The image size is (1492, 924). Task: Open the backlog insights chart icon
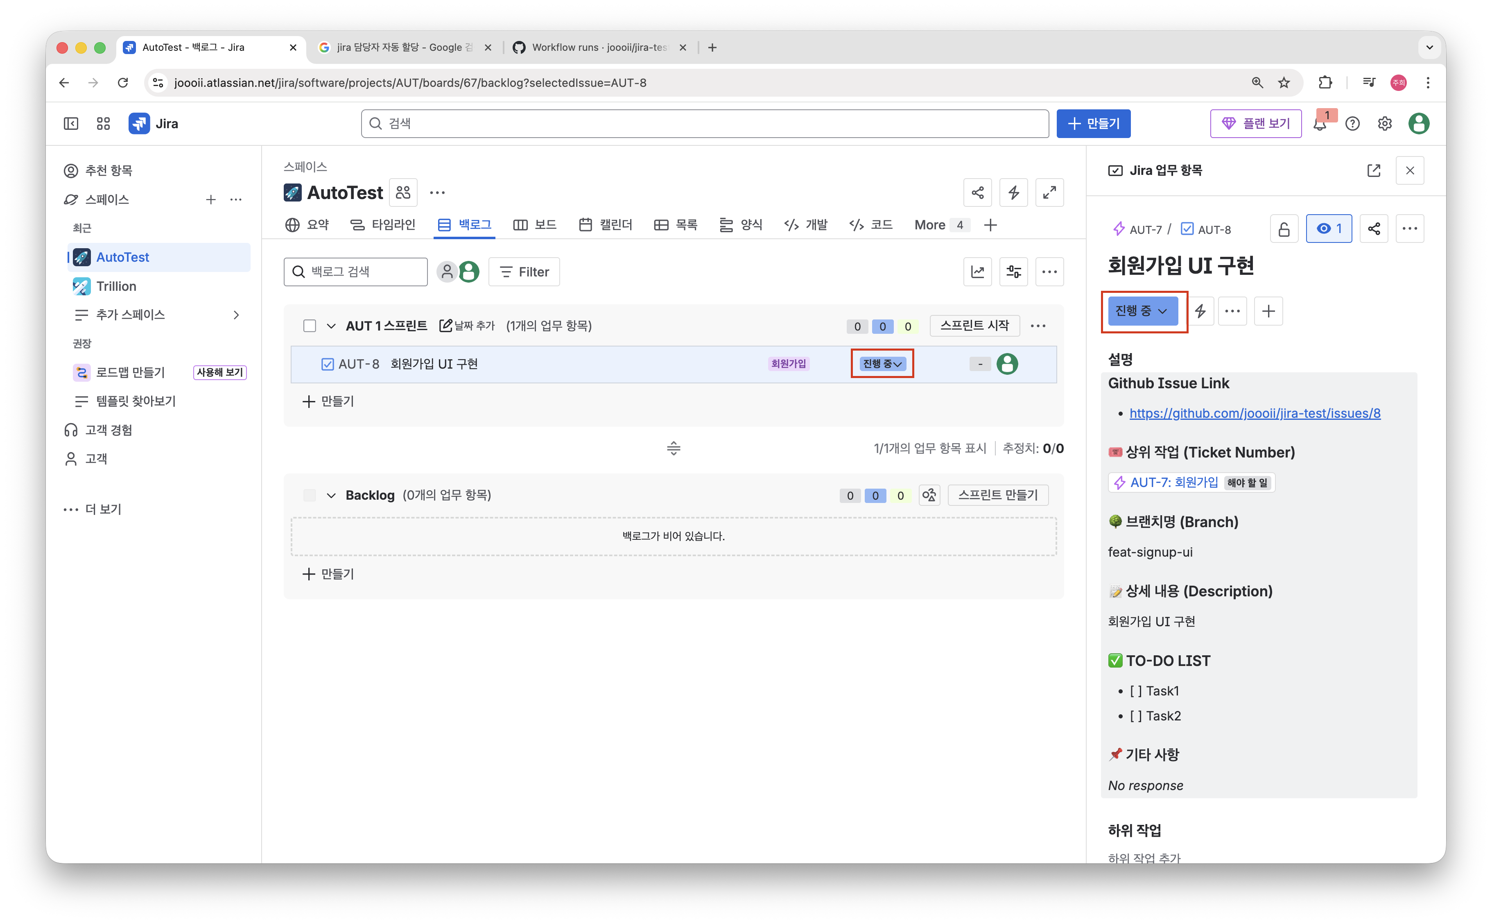977,272
